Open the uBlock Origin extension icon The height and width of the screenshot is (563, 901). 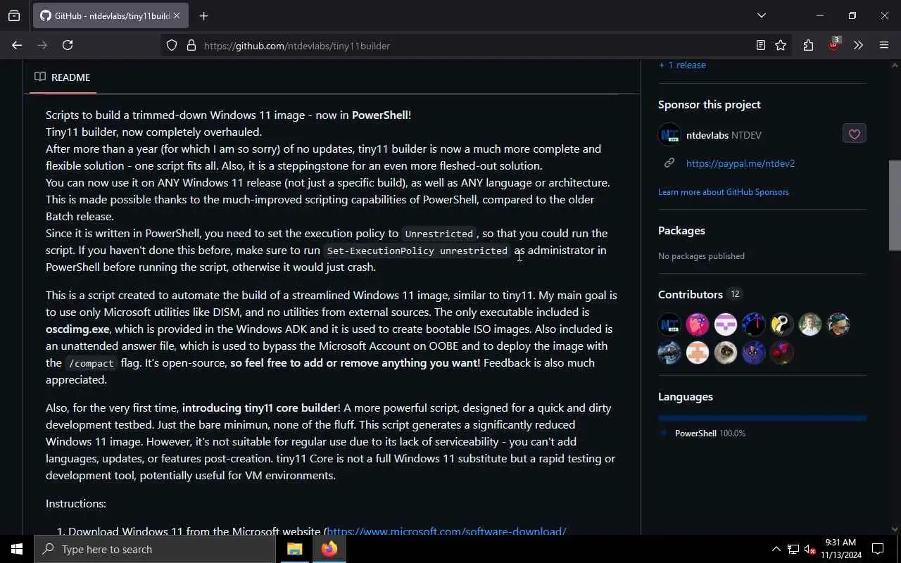point(834,44)
